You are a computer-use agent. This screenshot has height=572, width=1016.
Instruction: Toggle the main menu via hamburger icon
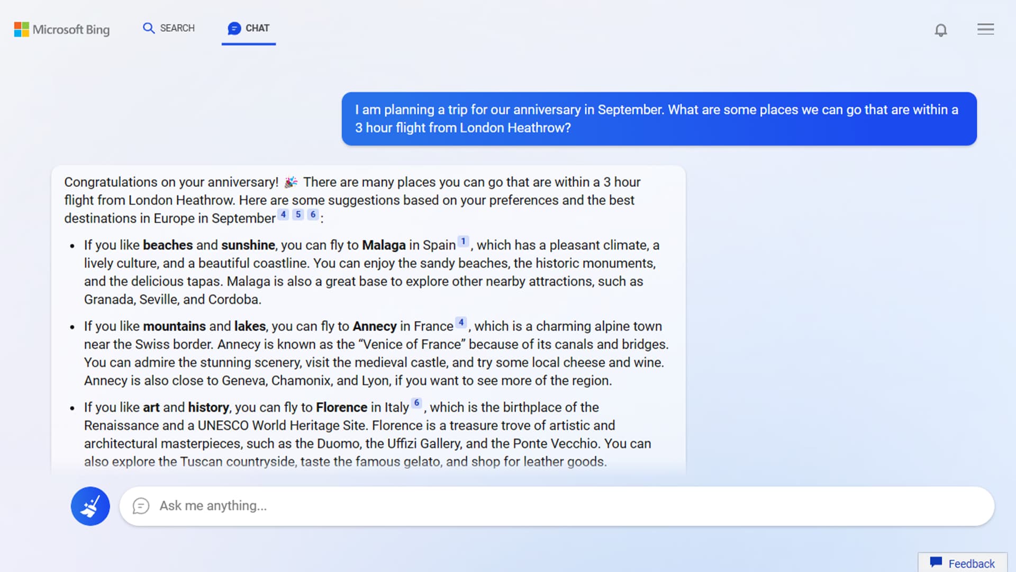click(x=985, y=29)
